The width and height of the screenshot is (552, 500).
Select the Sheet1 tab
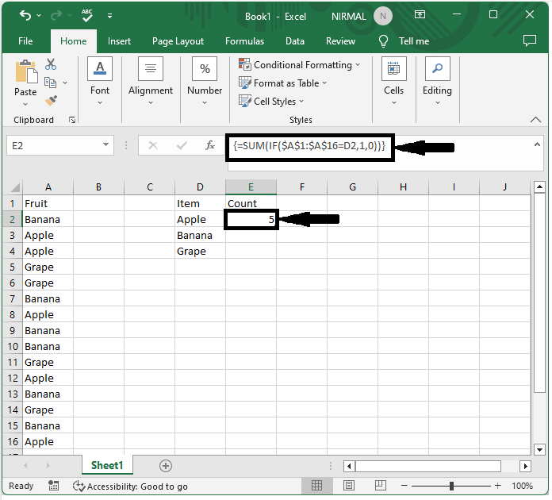coord(107,465)
